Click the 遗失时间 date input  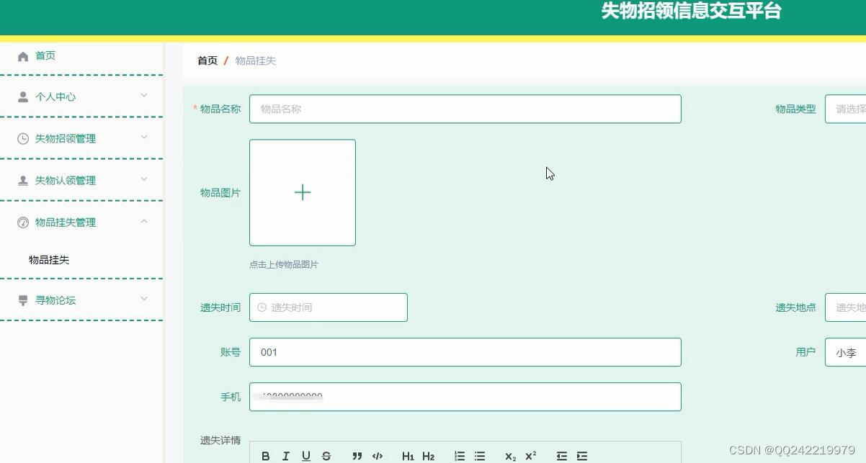coord(329,307)
